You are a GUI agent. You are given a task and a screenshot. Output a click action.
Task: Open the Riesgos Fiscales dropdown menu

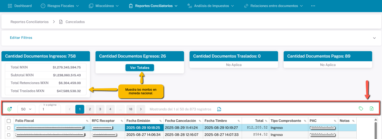(x=60, y=6)
